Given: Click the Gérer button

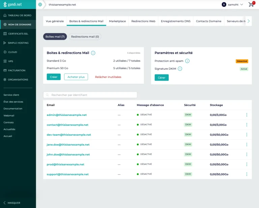Looking at the screenshot, I should pyautogui.click(x=162, y=78).
